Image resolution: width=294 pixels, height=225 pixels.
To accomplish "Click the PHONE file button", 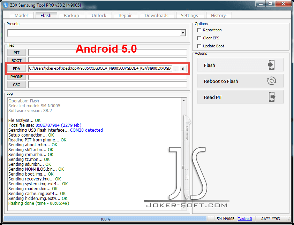I will pyautogui.click(x=16, y=77).
